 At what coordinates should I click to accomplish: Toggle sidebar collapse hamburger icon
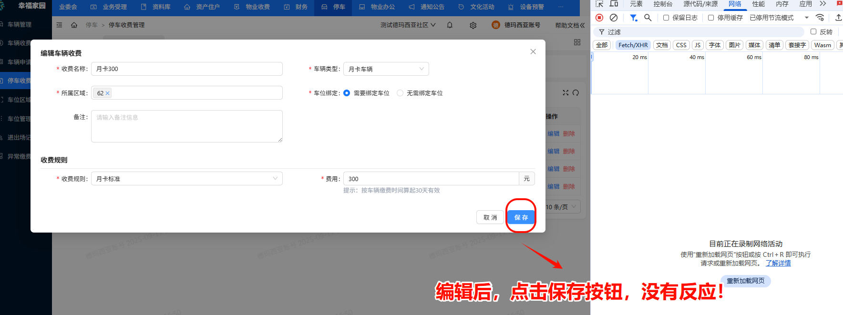pyautogui.click(x=59, y=25)
